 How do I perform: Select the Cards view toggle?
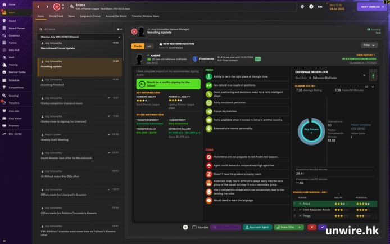click(x=138, y=46)
